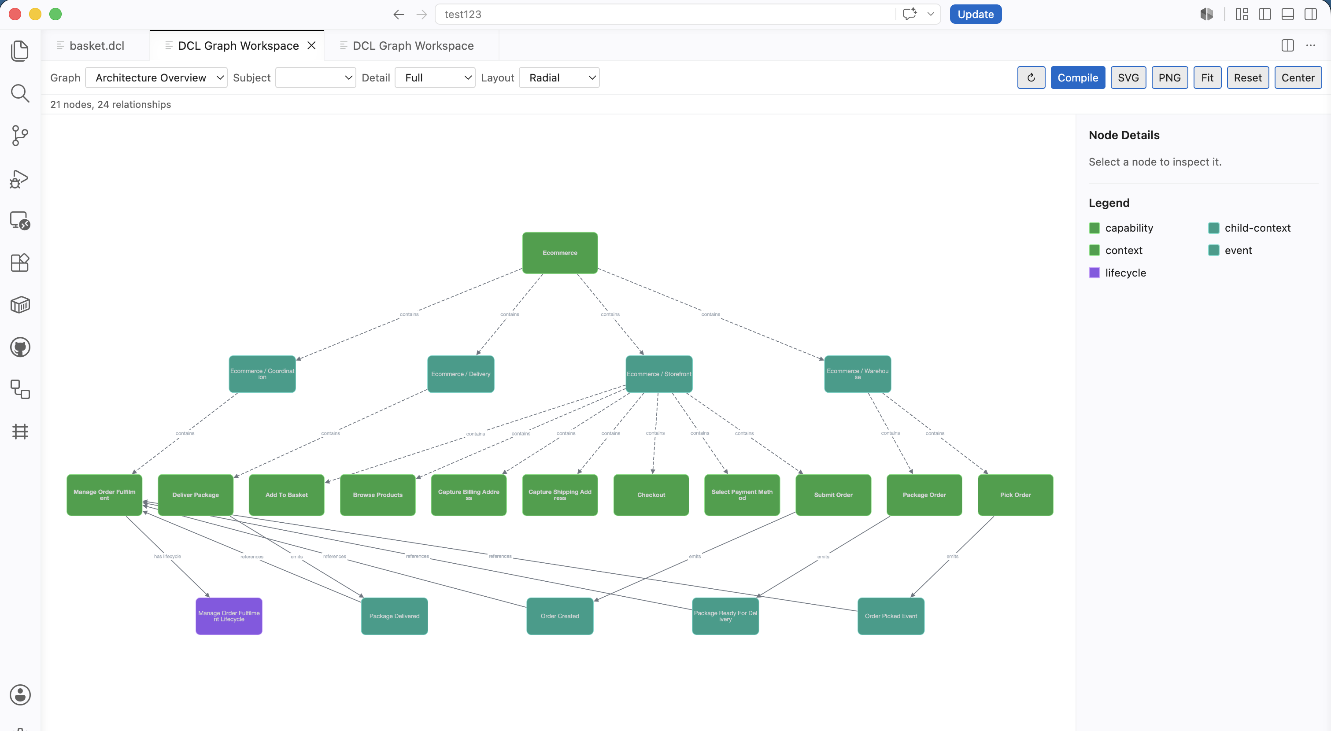Image resolution: width=1331 pixels, height=731 pixels.
Task: Open the Extensions icon
Action: 20,262
